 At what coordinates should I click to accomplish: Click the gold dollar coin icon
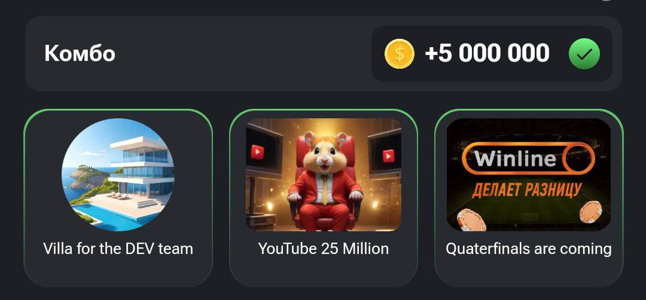pos(399,54)
